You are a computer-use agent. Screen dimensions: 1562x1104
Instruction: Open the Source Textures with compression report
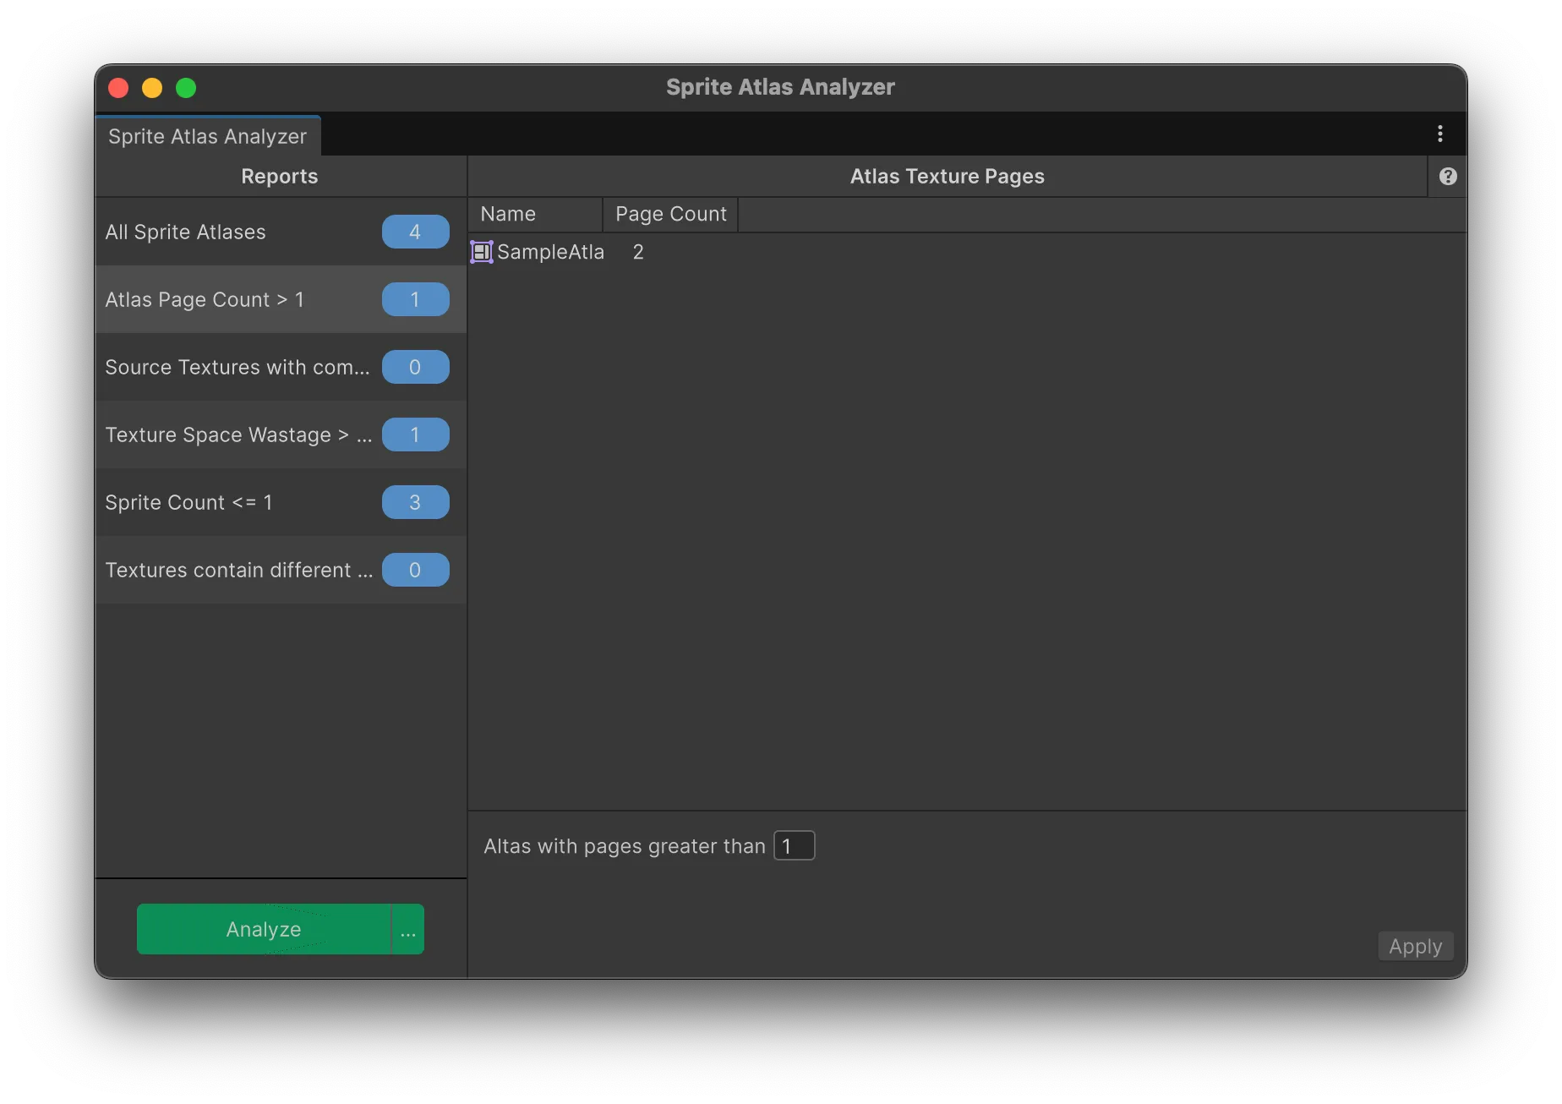click(238, 367)
